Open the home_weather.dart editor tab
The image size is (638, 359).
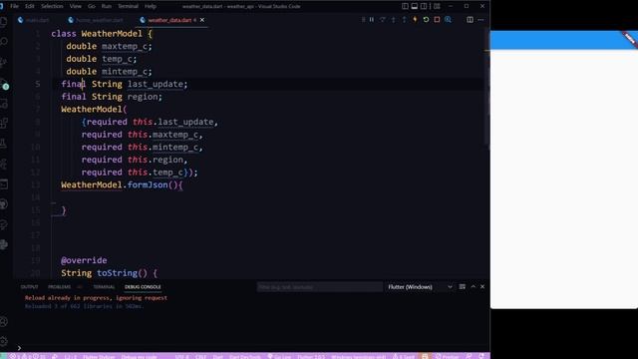coord(96,20)
